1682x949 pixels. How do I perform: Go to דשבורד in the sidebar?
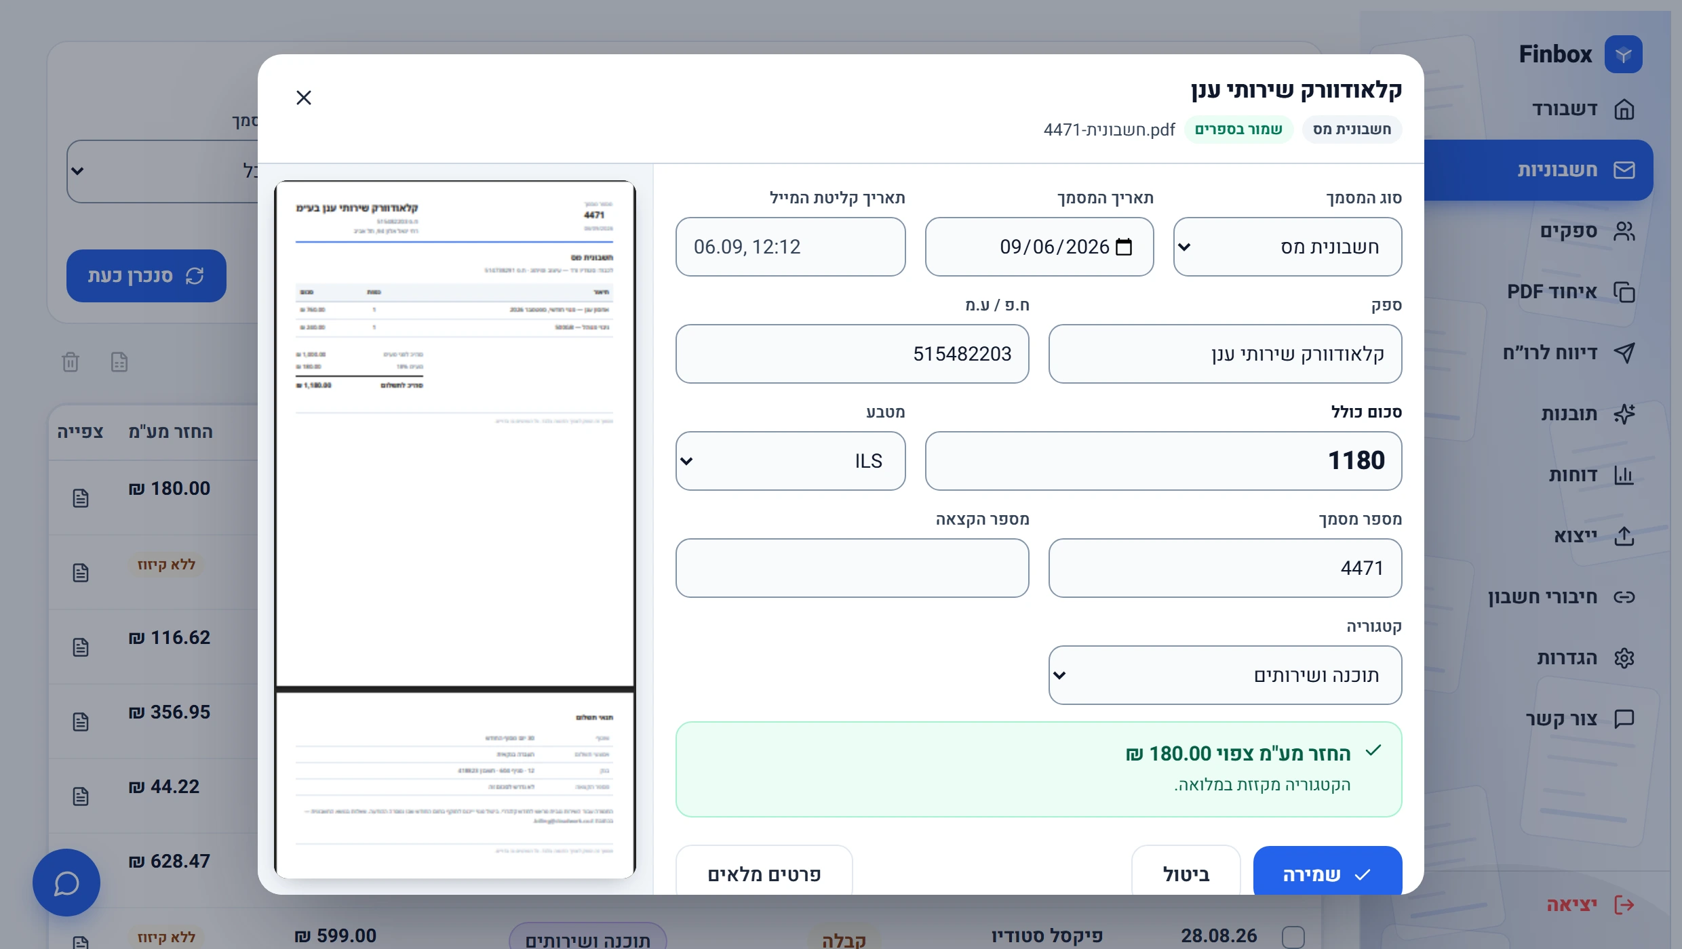(1582, 109)
